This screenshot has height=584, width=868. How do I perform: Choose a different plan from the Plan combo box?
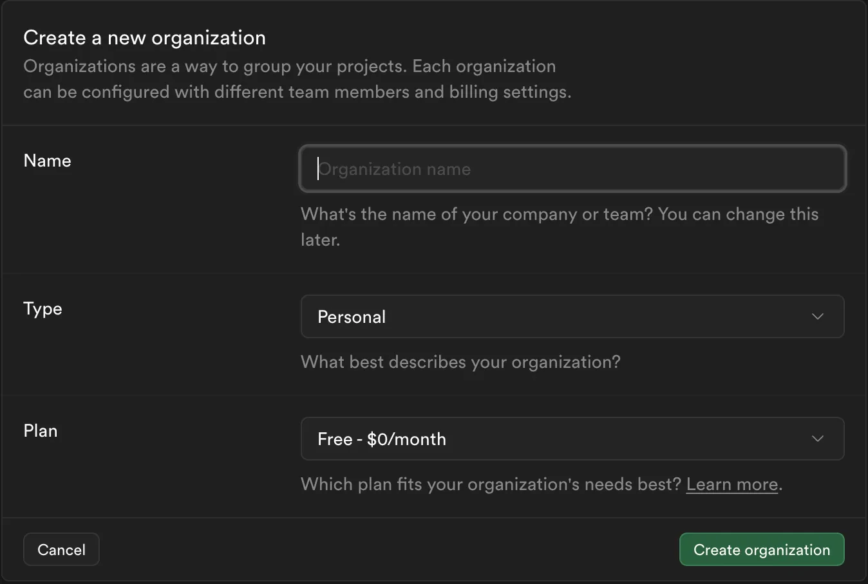(x=572, y=439)
